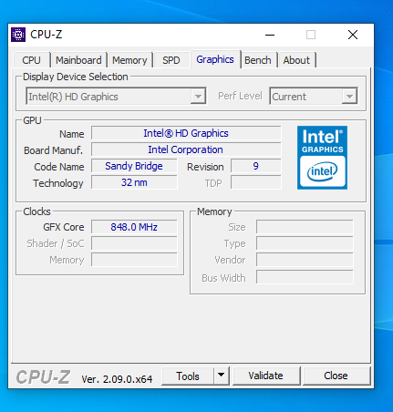This screenshot has width=393, height=412.
Task: Expand the Display Device Selection combo box
Action: (x=116, y=97)
